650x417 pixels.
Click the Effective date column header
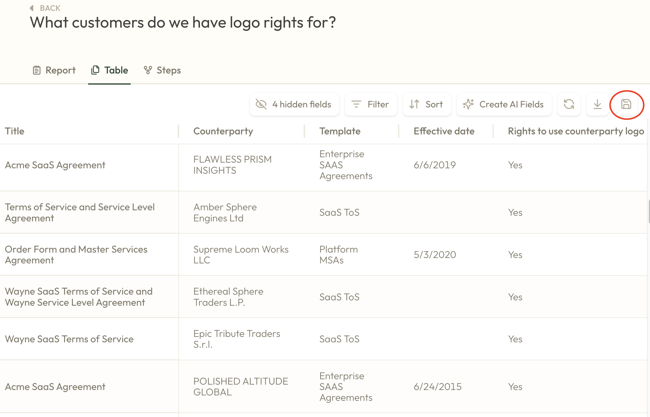[444, 131]
